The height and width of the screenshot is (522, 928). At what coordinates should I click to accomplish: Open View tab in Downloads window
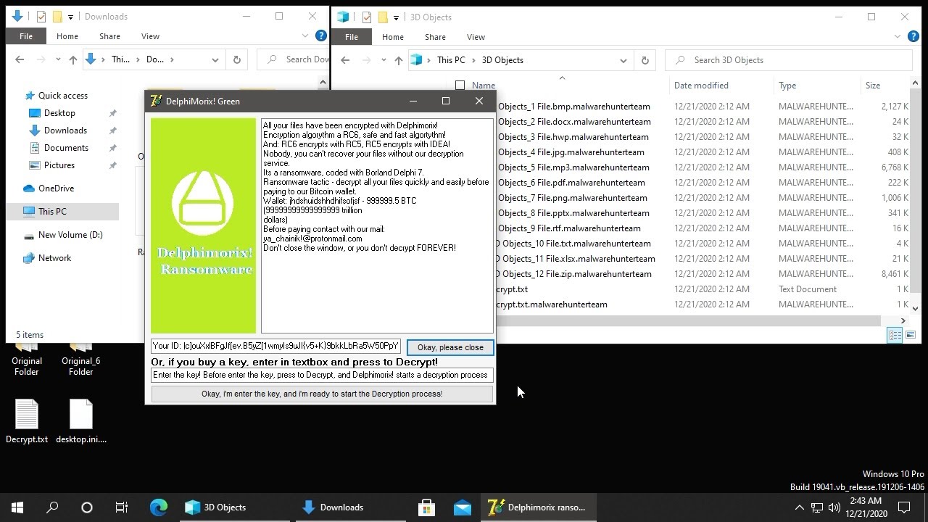(150, 36)
